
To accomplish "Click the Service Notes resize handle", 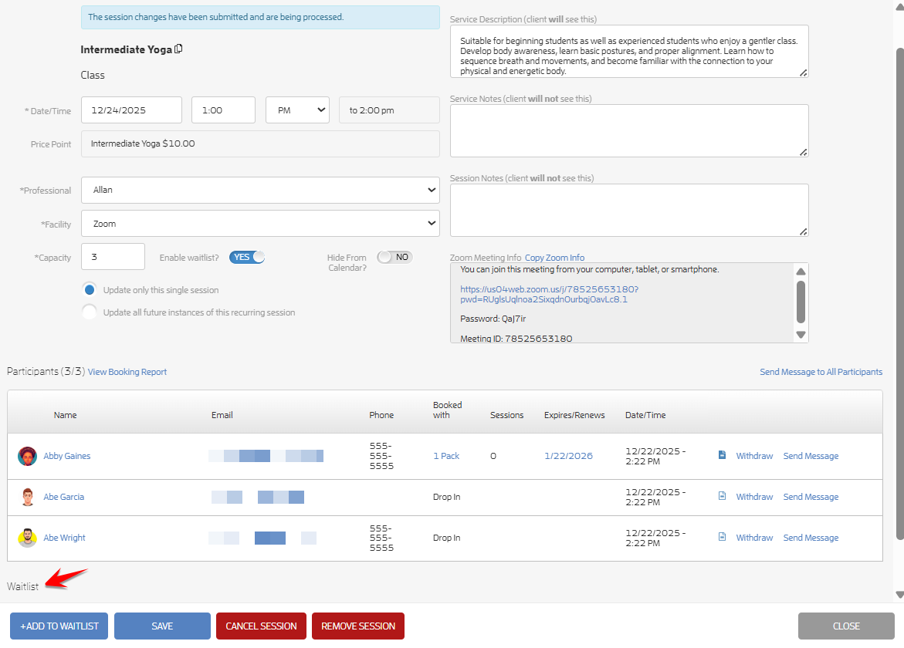I will [x=803, y=152].
